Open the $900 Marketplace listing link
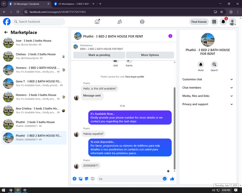The width and height of the screenshot is (242, 193). (x=102, y=49)
